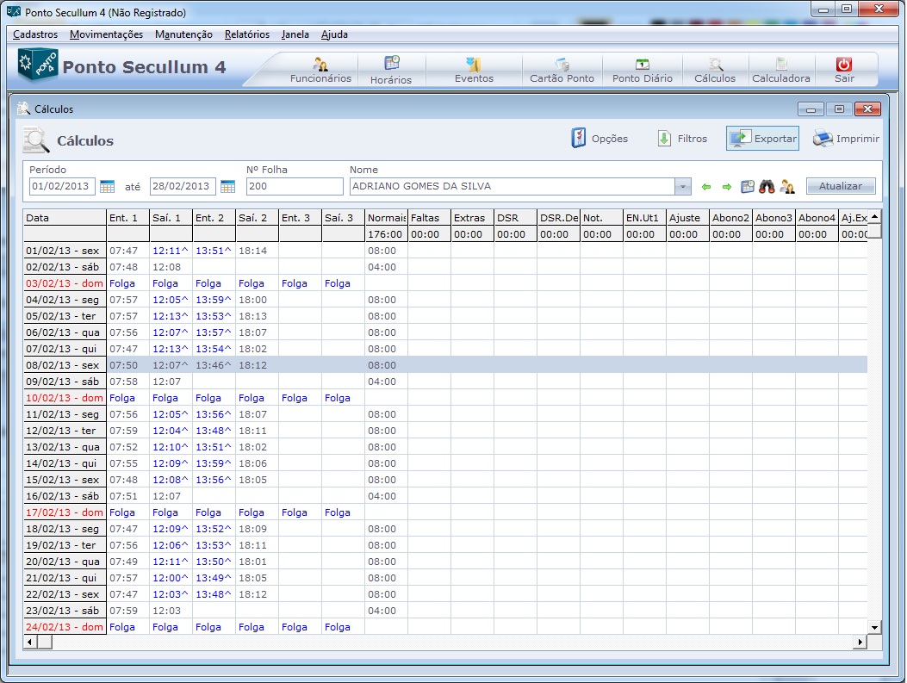
Task: Click 04:00 Normais value on 23/02/13
Action: pyautogui.click(x=387, y=611)
